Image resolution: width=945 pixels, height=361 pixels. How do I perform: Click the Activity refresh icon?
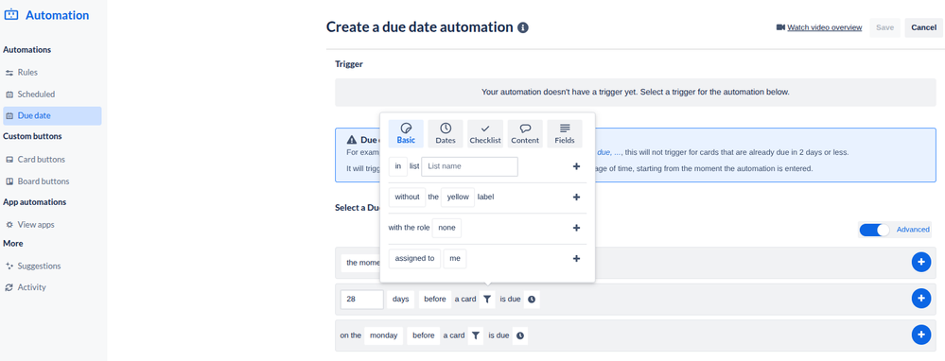point(9,287)
